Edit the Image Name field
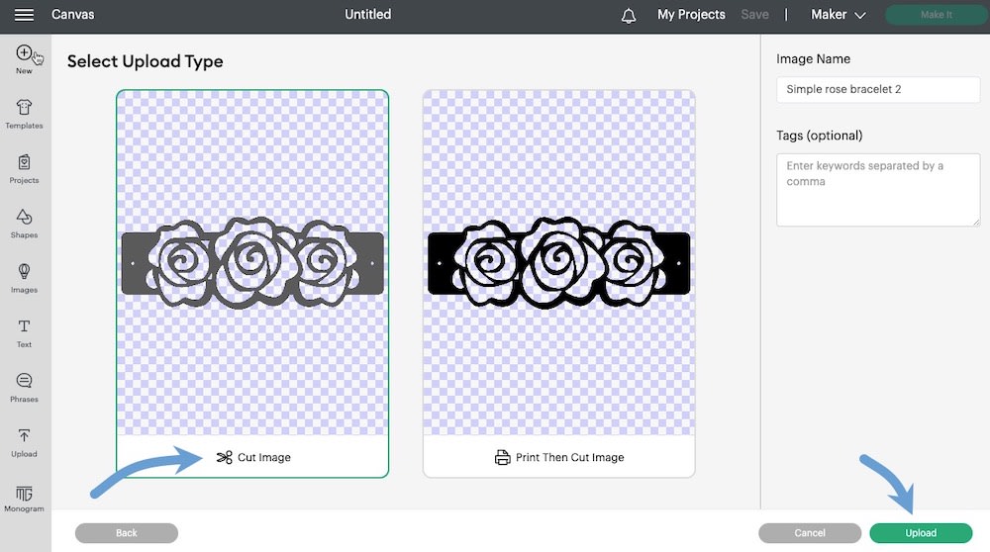 click(877, 90)
